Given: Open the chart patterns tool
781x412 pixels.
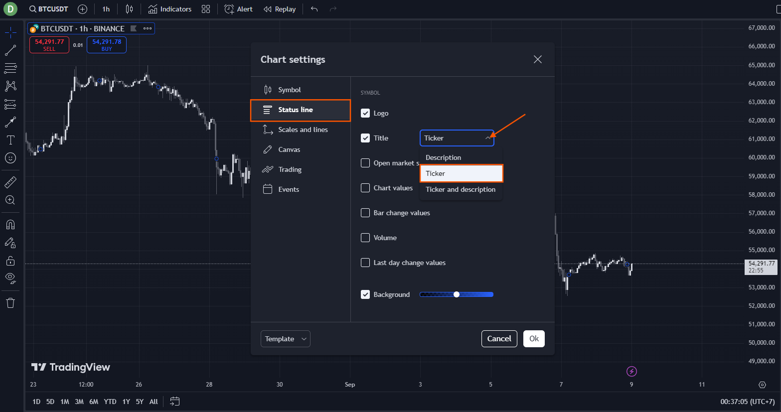Looking at the screenshot, I should pos(10,86).
